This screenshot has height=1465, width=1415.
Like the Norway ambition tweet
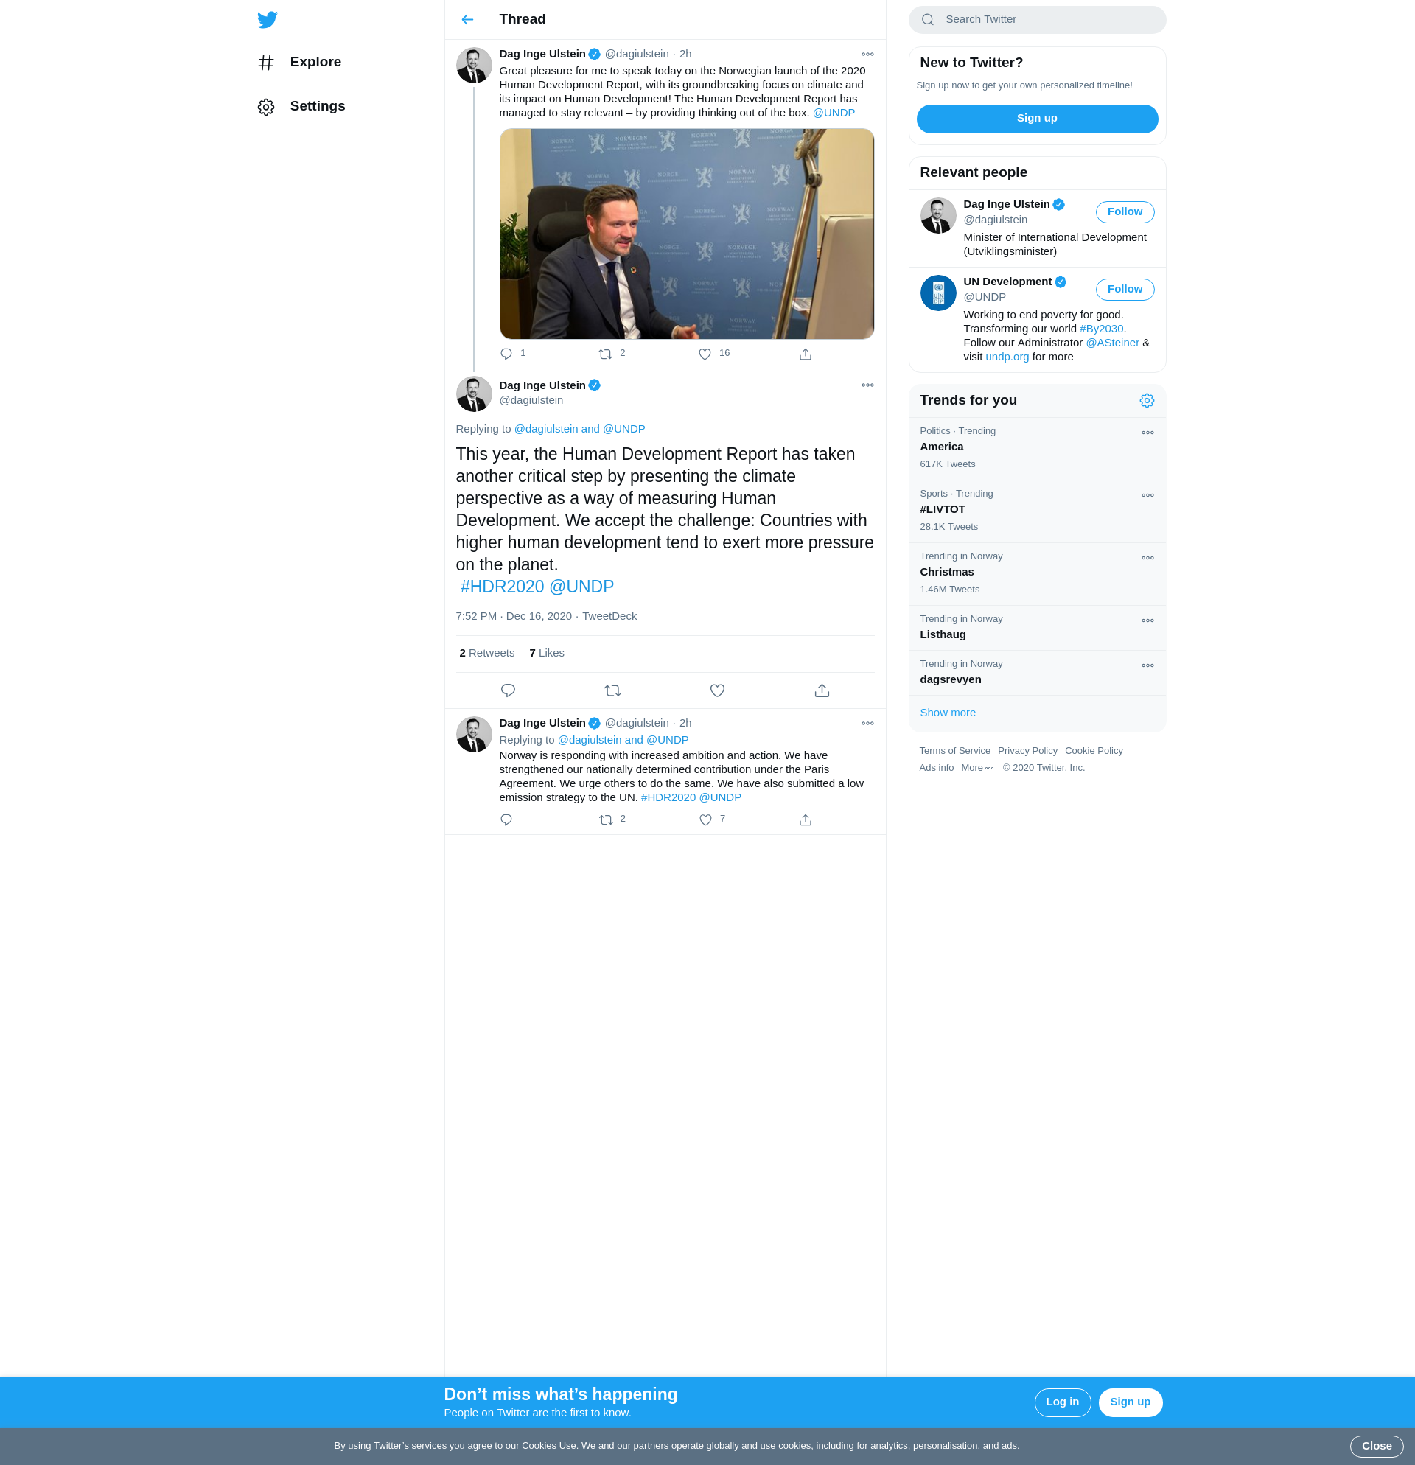(705, 819)
